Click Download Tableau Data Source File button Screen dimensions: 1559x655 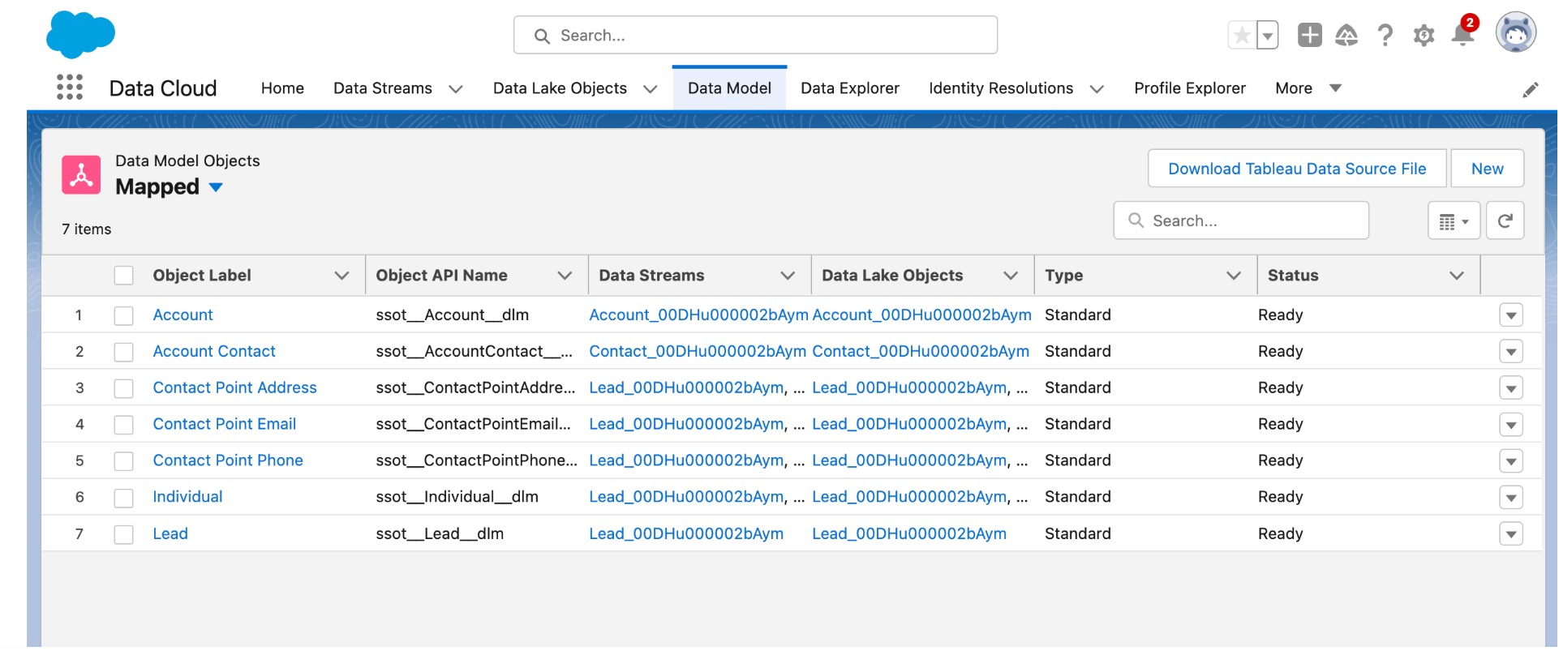click(x=1297, y=169)
